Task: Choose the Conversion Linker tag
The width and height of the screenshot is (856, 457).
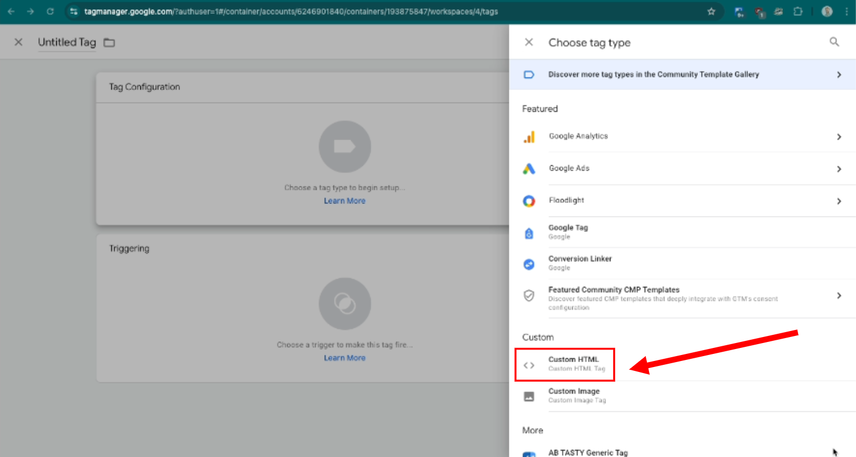Action: tap(682, 264)
